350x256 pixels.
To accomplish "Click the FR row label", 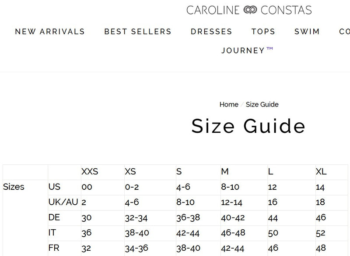I will (x=54, y=248).
